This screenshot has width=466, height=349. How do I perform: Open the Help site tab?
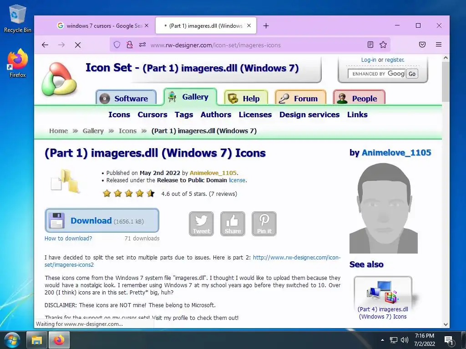pyautogui.click(x=246, y=98)
